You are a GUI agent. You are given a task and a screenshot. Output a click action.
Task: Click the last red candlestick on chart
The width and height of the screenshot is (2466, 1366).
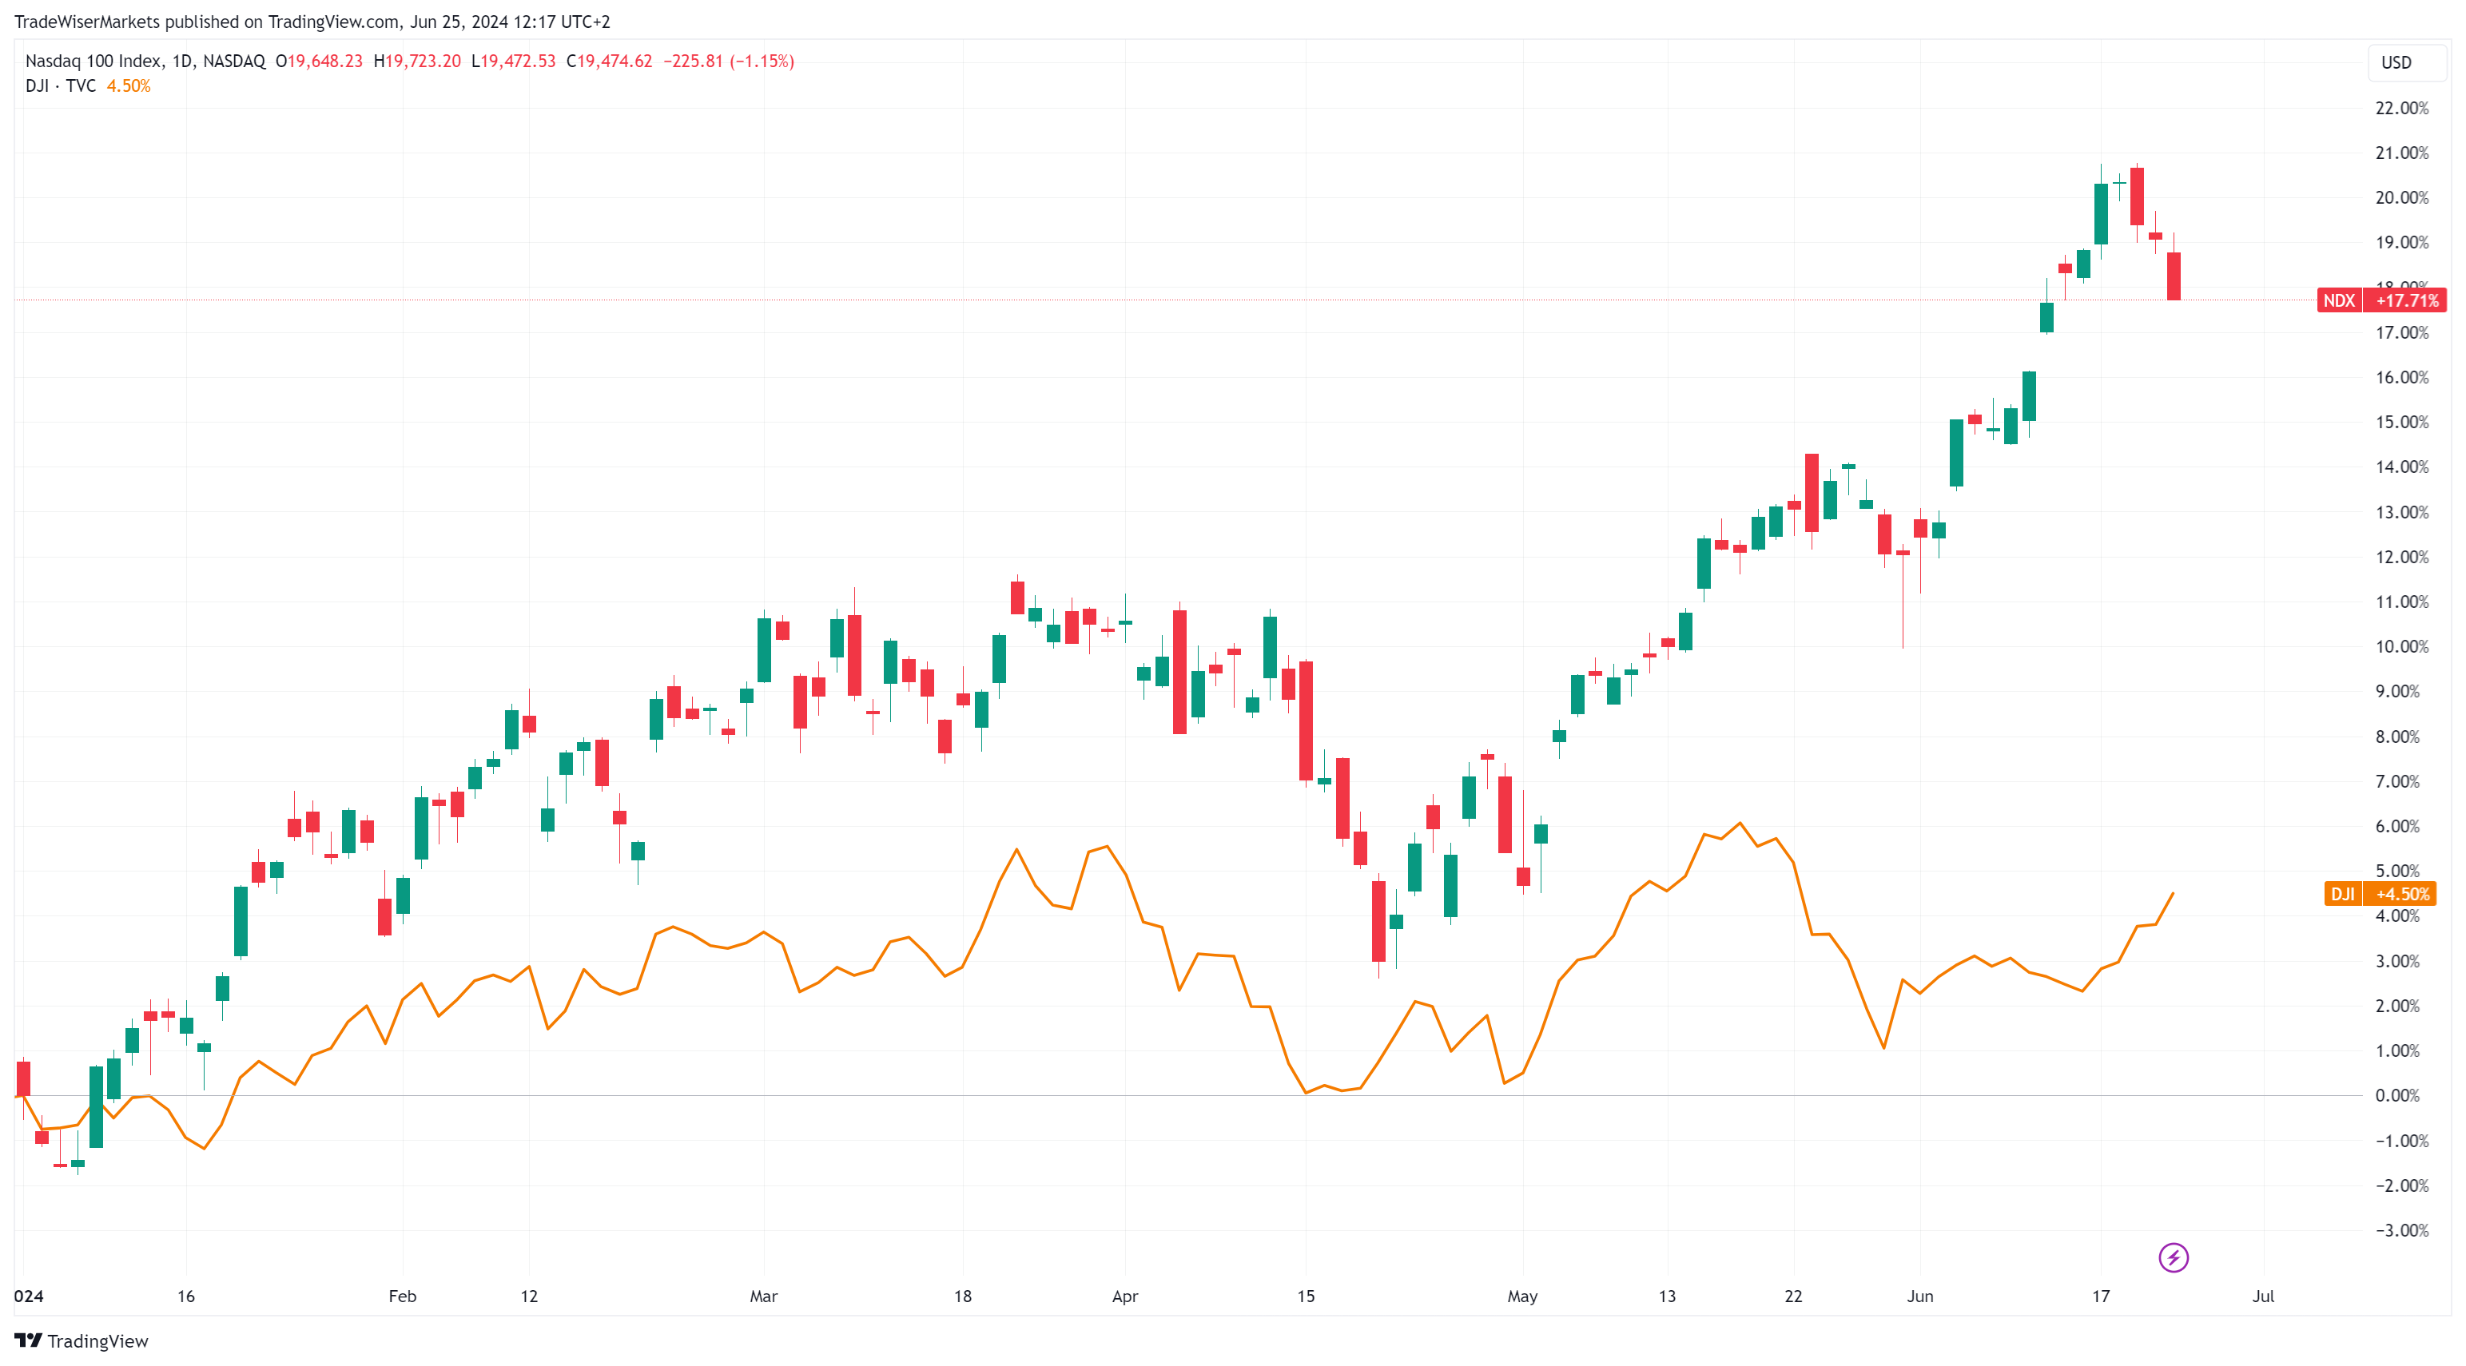2174,276
